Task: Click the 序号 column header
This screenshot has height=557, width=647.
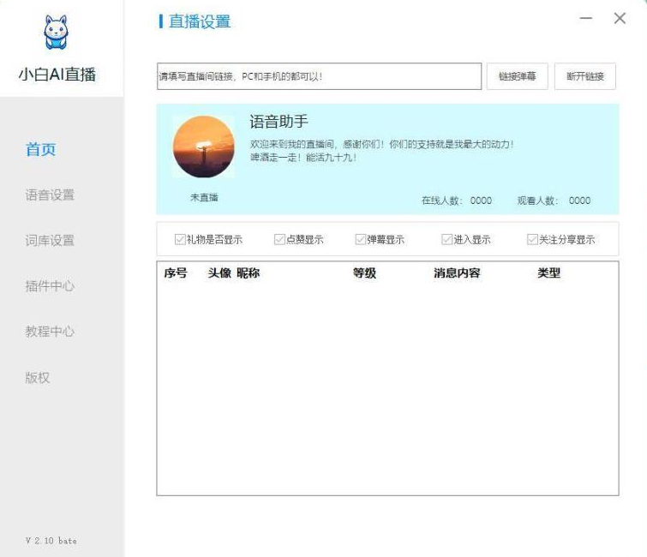Action: point(176,273)
